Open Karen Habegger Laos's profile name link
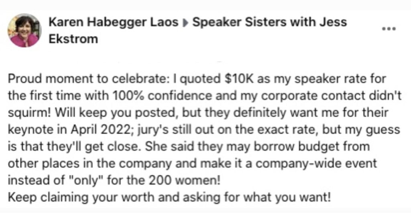The width and height of the screenshot is (411, 213). pos(113,22)
